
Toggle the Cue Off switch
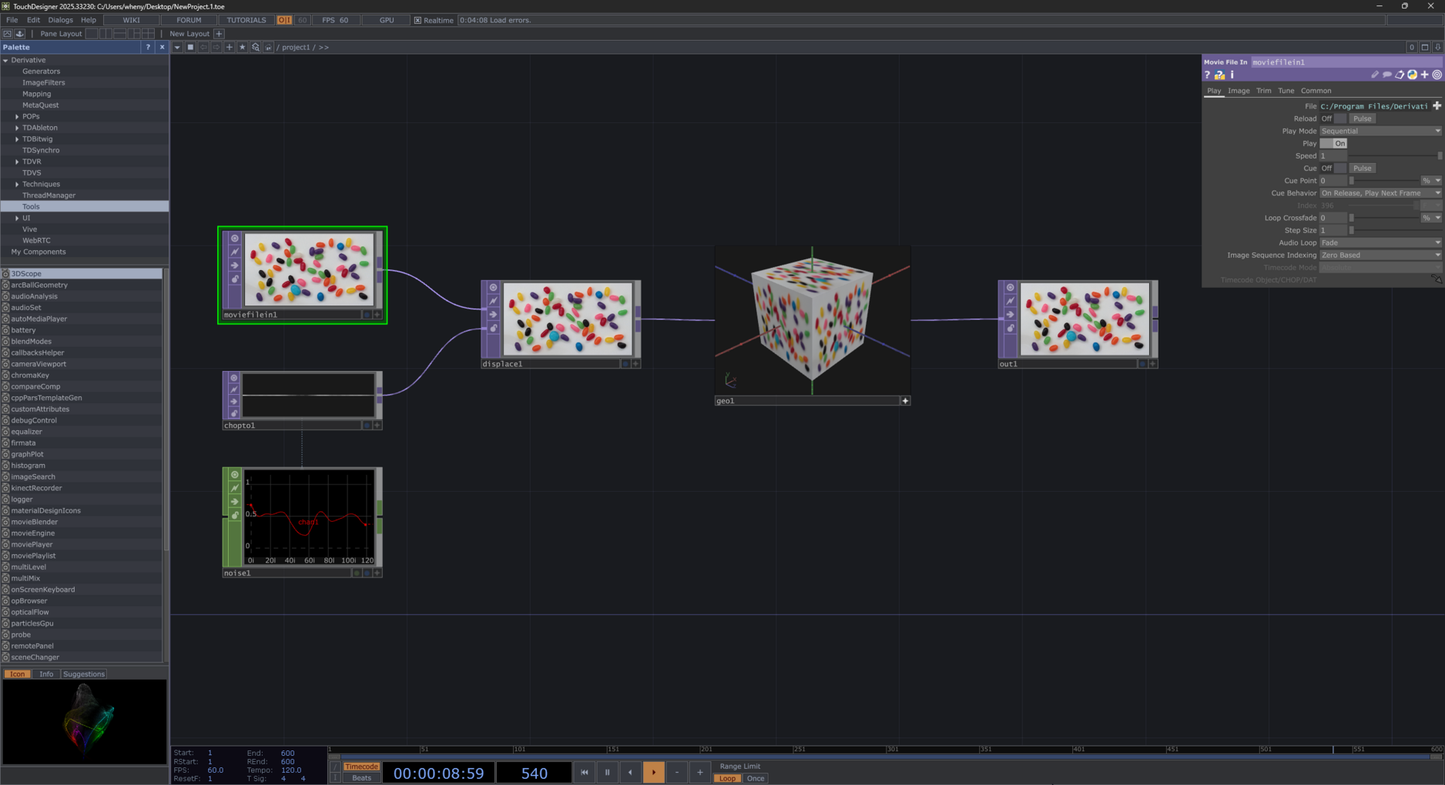coord(1333,169)
